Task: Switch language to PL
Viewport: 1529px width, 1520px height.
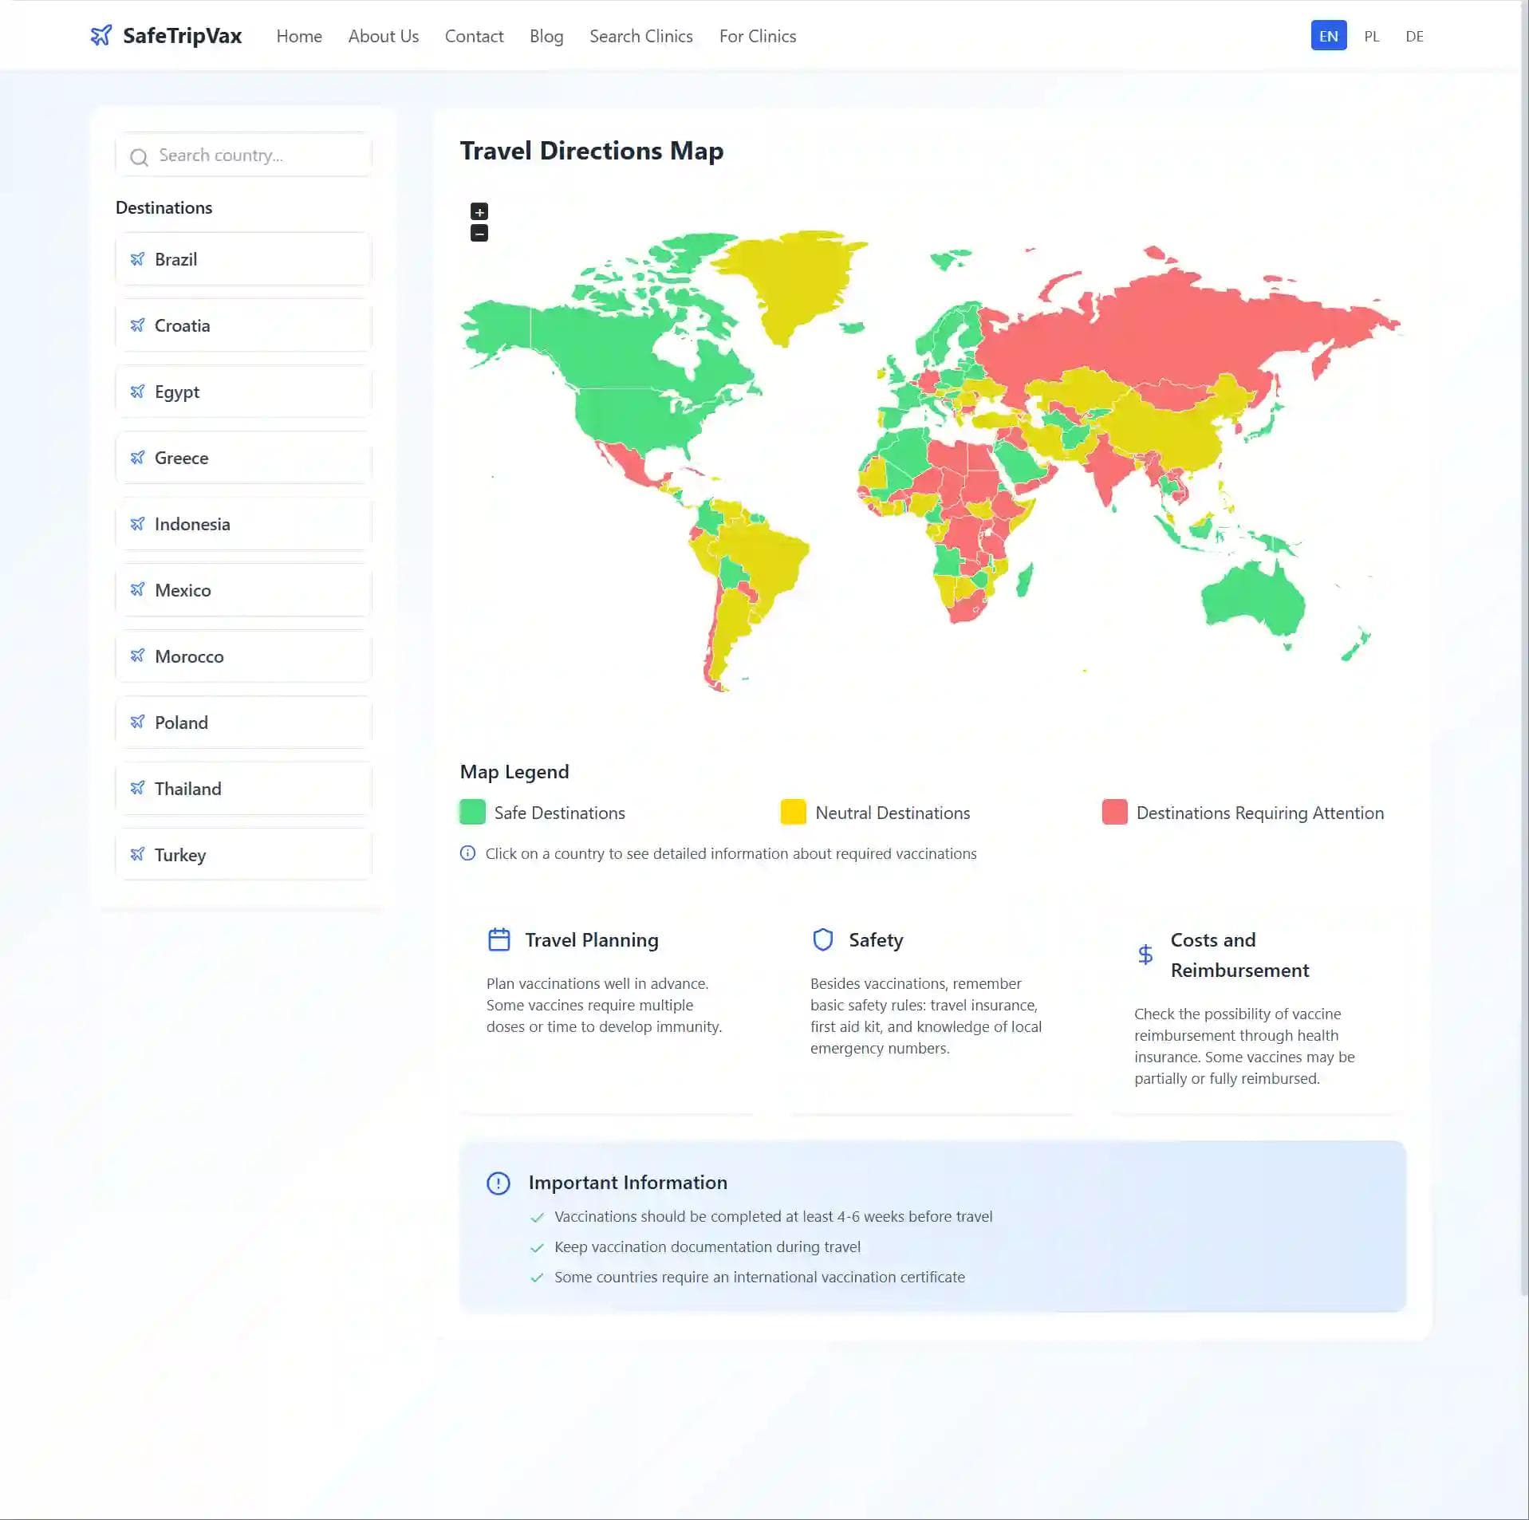Action: (x=1371, y=37)
